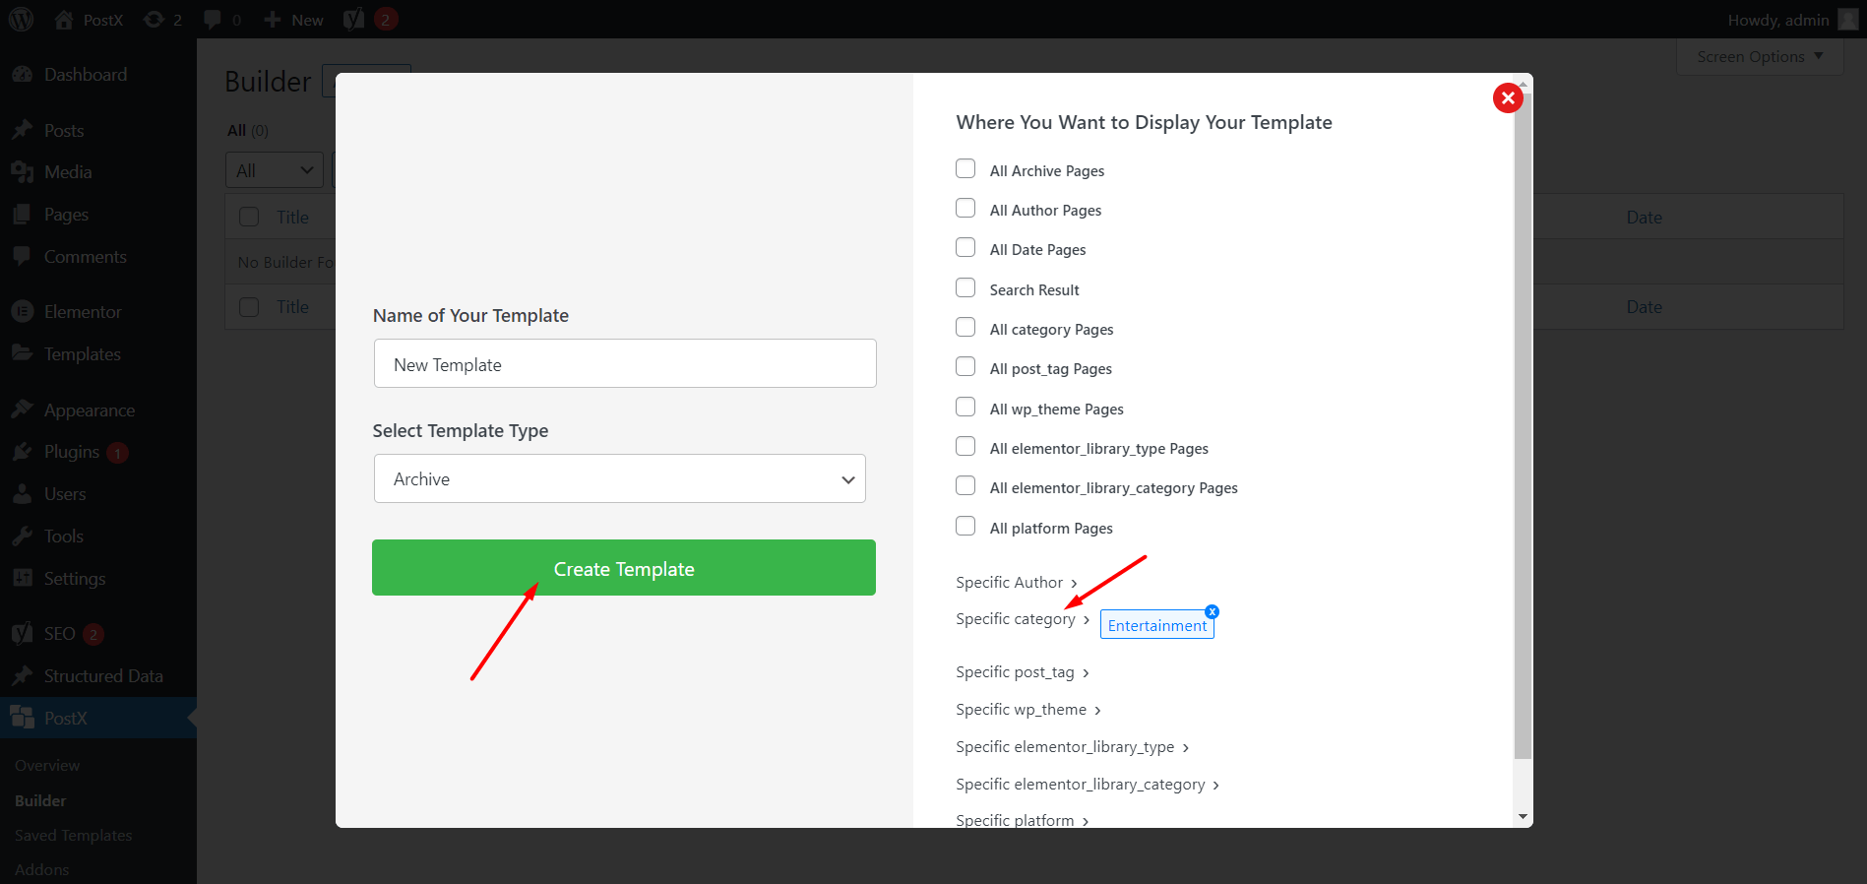
Task: Click the Name of Your Template field
Action: click(x=625, y=364)
